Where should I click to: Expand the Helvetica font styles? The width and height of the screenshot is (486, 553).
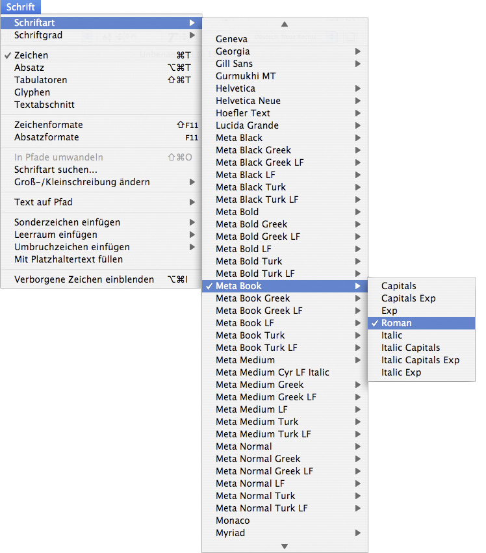pos(285,88)
